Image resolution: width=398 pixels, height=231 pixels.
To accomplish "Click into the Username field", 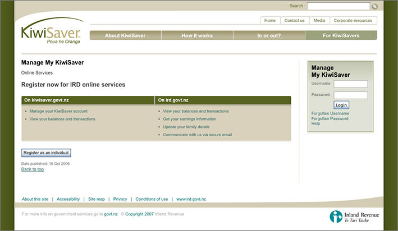I will tap(351, 84).
